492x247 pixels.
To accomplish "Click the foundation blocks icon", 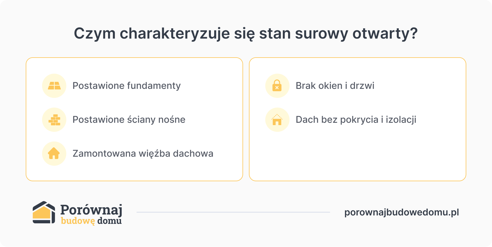I will pyautogui.click(x=54, y=86).
